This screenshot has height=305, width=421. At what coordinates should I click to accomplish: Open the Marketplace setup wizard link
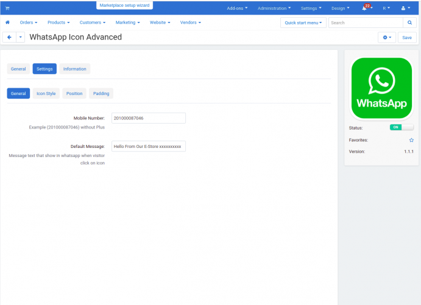124,5
